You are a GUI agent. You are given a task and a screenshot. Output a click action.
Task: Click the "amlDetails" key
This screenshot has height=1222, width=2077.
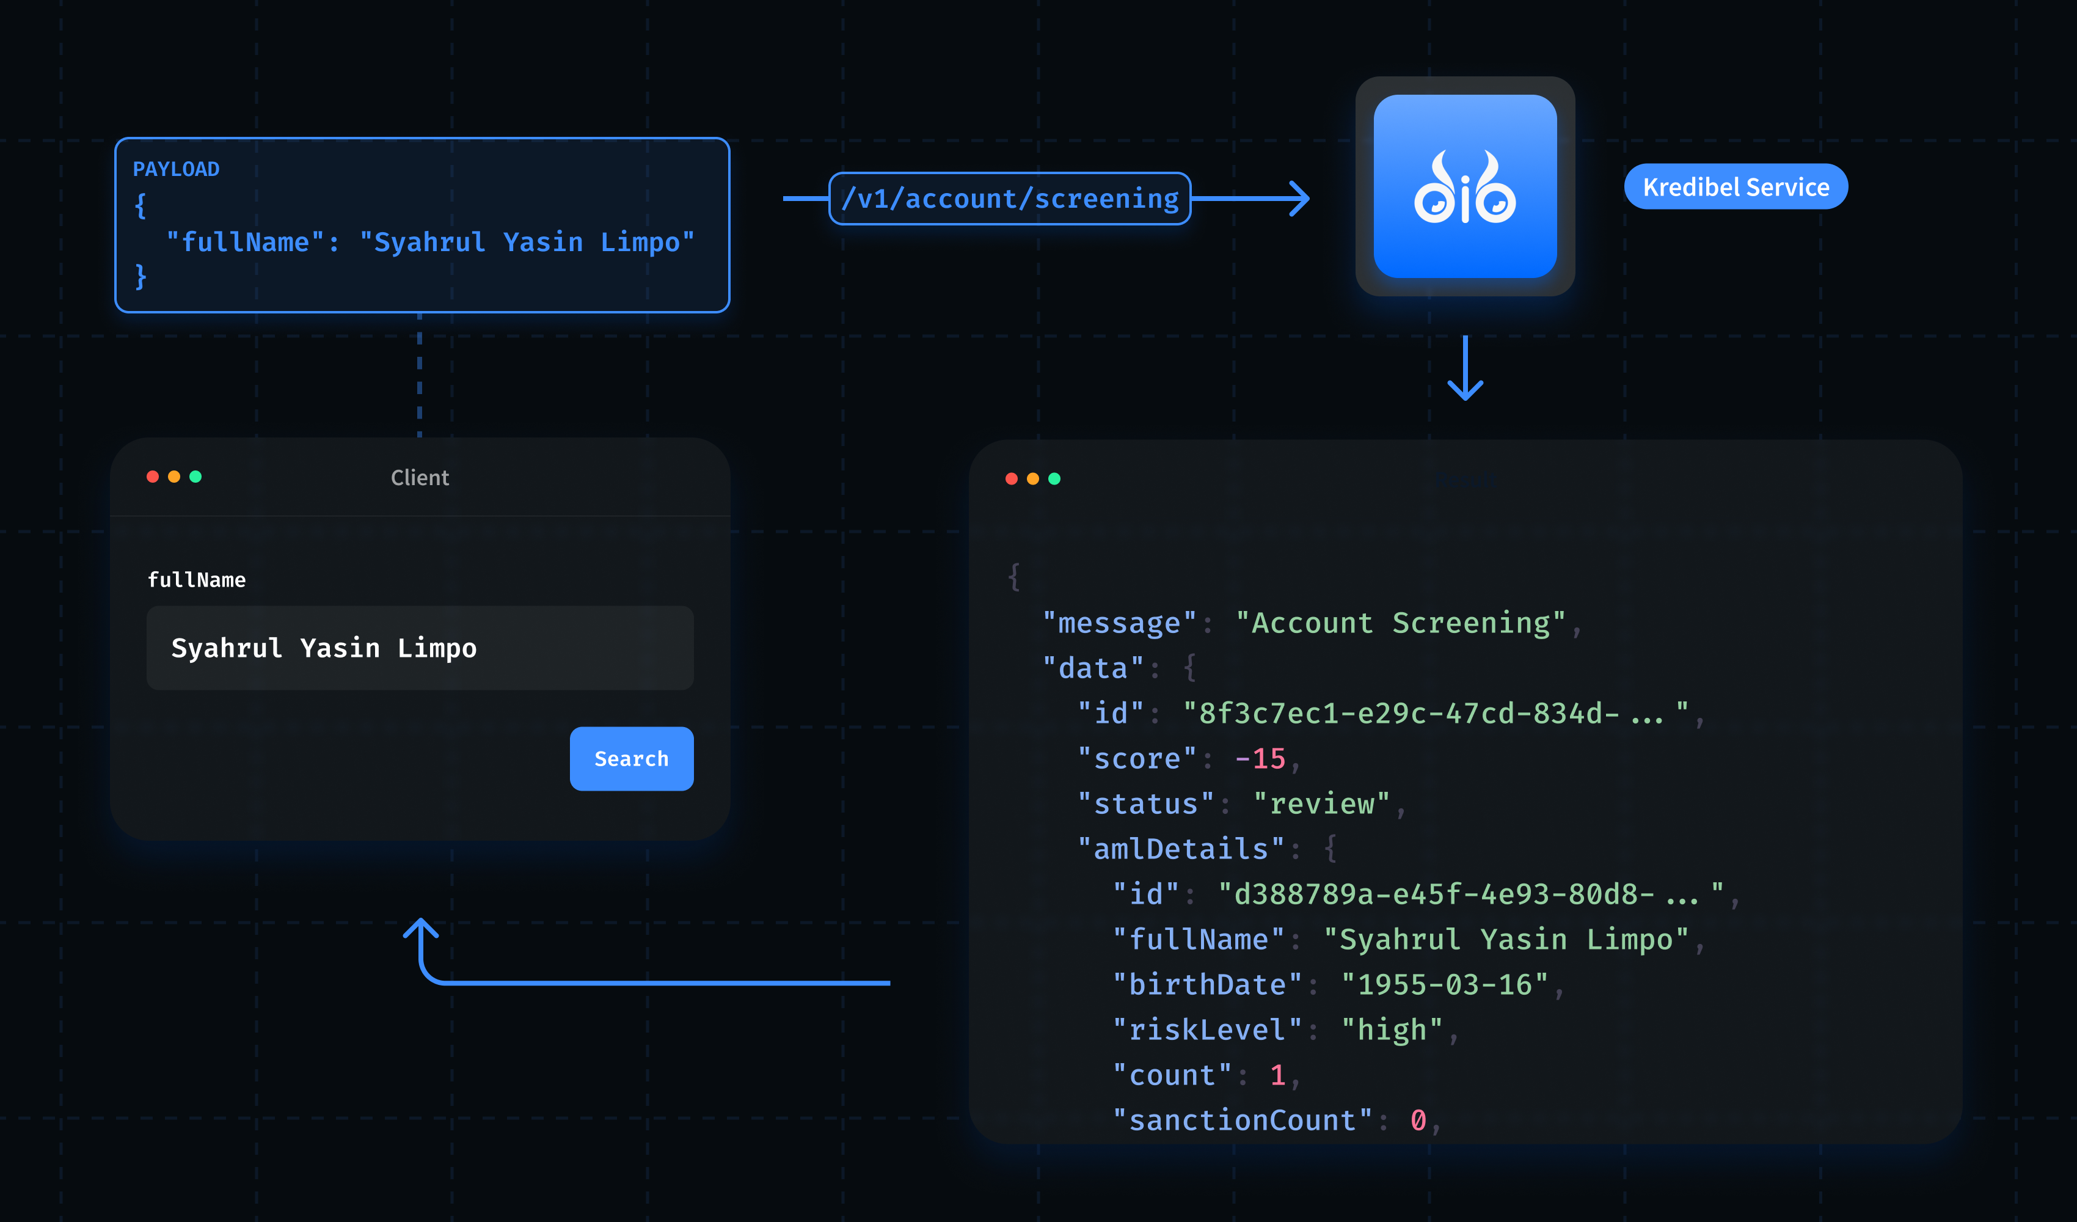click(1181, 849)
